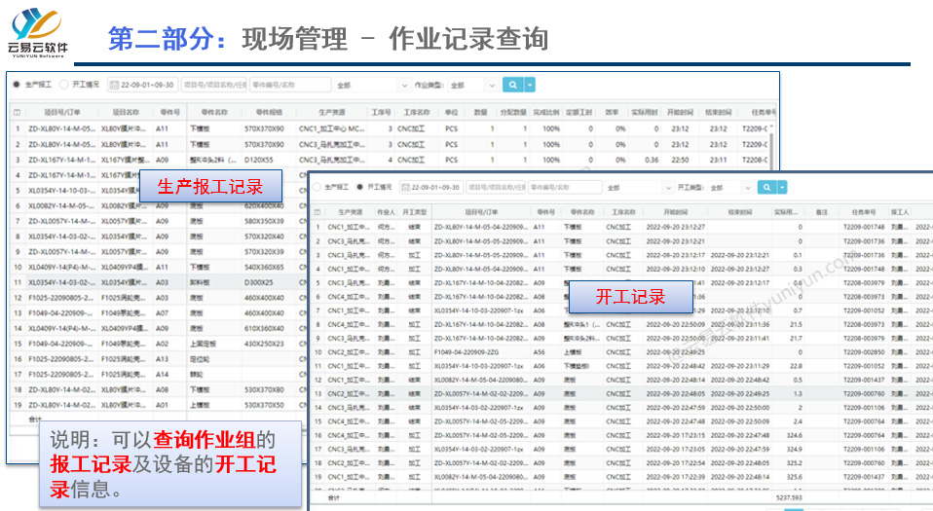The image size is (933, 511).
Task: Sort by 项目名称 column in back window
Action: pos(127,112)
